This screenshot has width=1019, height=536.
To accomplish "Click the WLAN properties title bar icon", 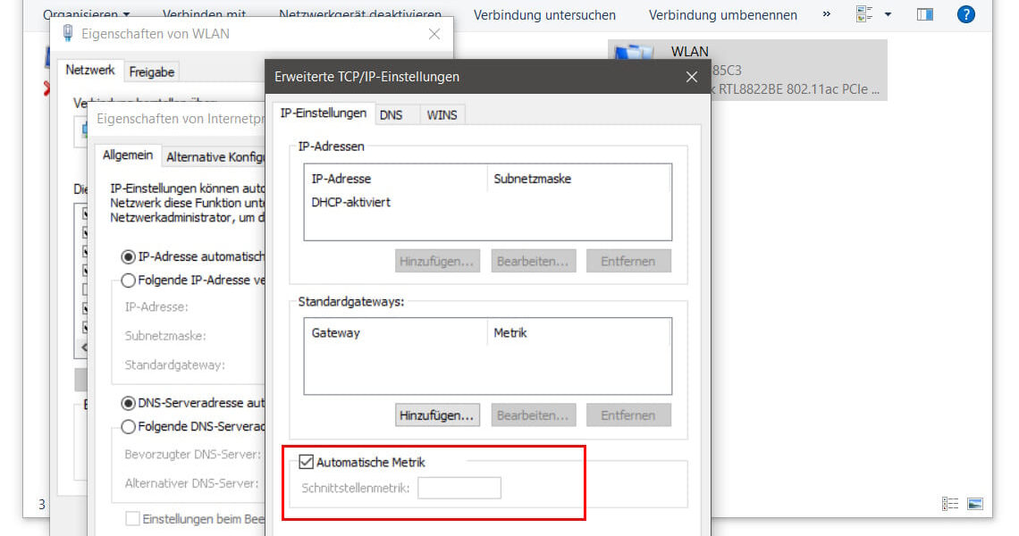I will (68, 34).
